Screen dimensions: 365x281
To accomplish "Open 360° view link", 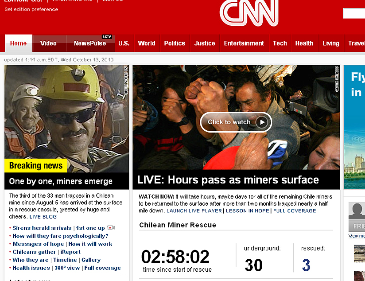I will coord(67,268).
